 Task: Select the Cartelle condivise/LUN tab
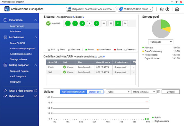[73, 92]
